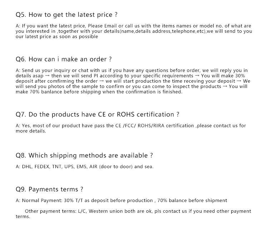
Task: Click the Q5 latest price heading
Action: (x=66, y=15)
